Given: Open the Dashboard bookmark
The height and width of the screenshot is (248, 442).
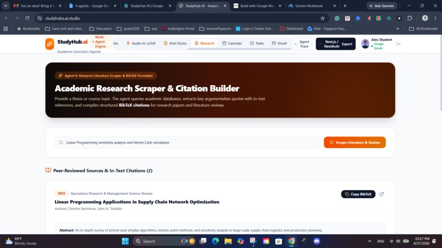Looking at the screenshot, I should [x=292, y=28].
